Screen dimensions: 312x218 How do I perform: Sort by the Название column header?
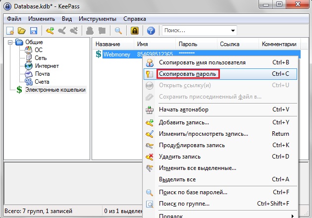click(x=107, y=44)
